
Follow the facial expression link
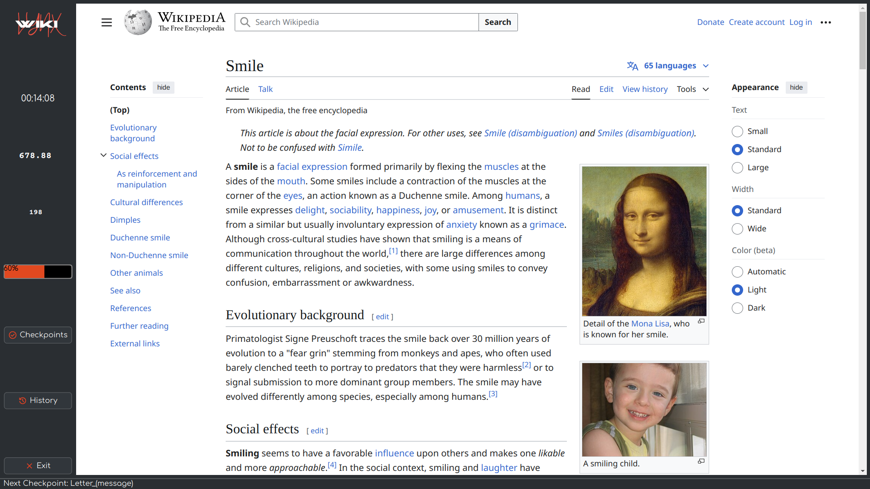pyautogui.click(x=312, y=167)
